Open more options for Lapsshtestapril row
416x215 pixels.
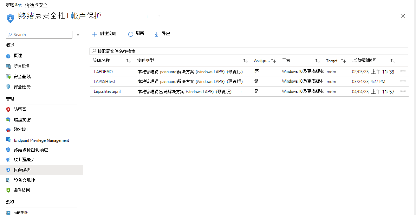coord(403,91)
